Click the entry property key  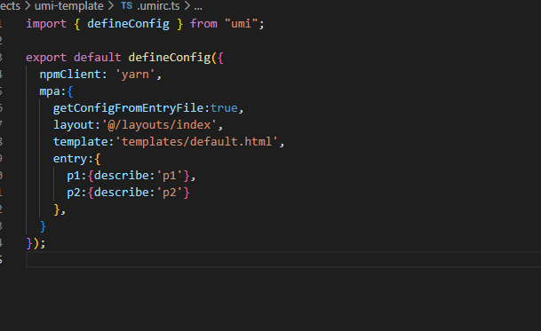70,159
